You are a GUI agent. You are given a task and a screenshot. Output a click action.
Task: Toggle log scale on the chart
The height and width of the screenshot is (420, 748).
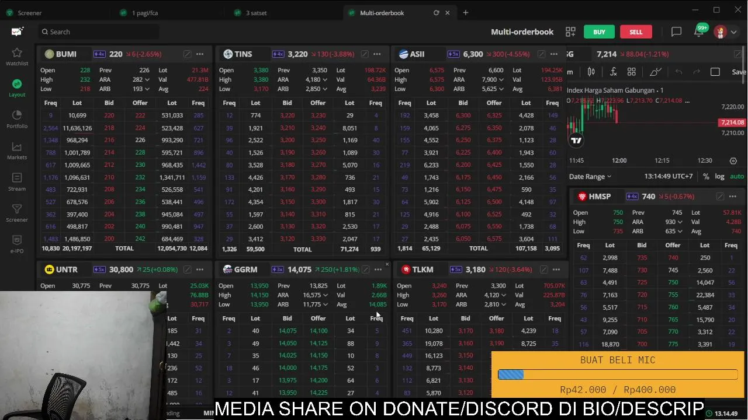coord(719,176)
